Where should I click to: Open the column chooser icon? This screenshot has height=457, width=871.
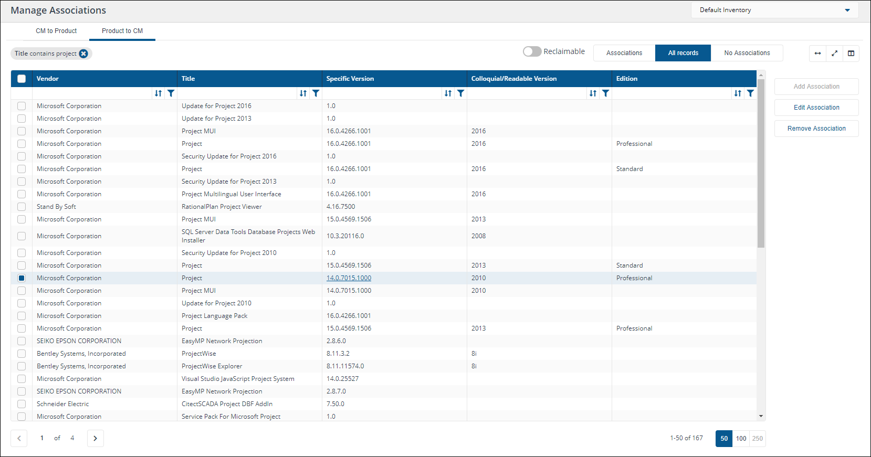pos(851,53)
